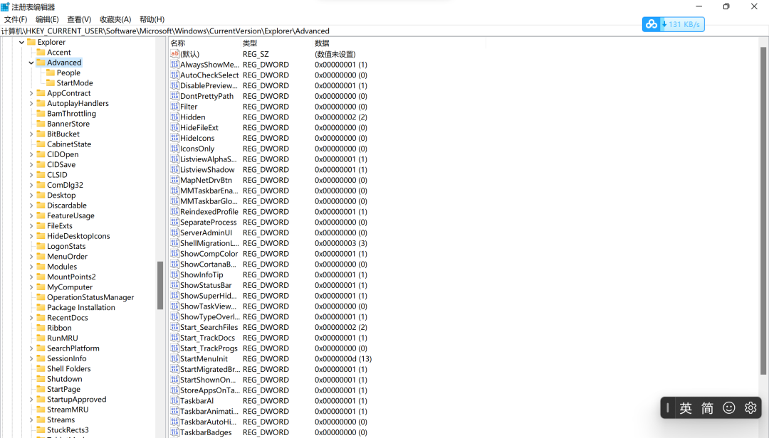769x438 pixels.
Task: Click the Ribbon folder icon
Action: pyautogui.click(x=41, y=328)
